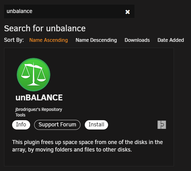Sort results by Downloads
Viewport: 191px width, 171px height.
pyautogui.click(x=137, y=40)
